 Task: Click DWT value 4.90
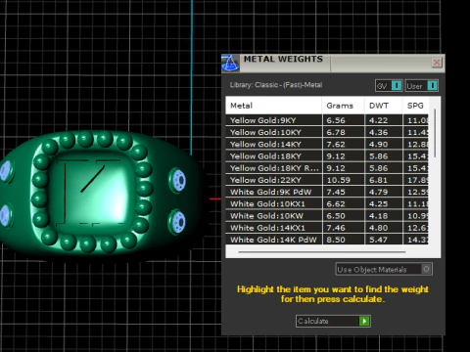(379, 144)
